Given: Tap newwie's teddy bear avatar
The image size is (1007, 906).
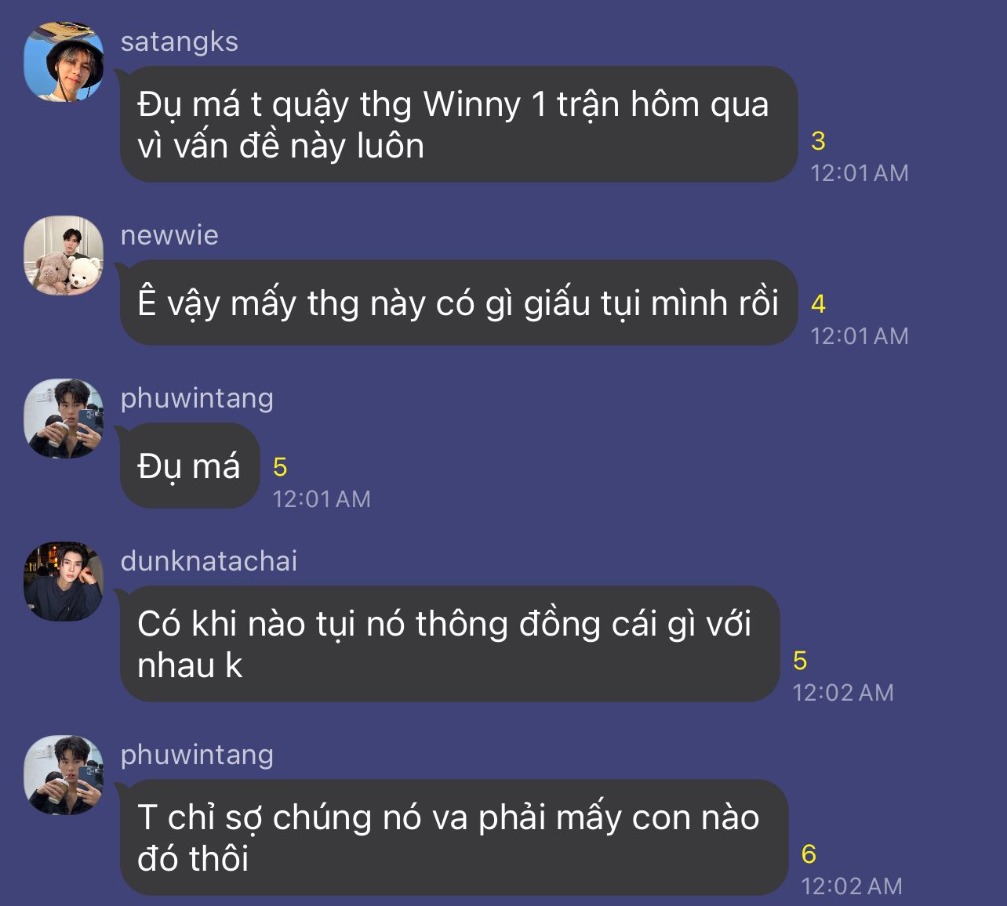Looking at the screenshot, I should 64,255.
